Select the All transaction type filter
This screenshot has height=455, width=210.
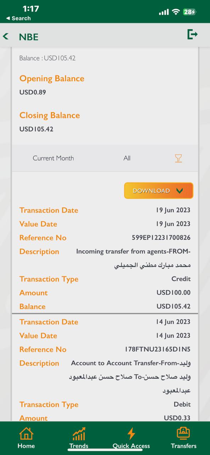pyautogui.click(x=127, y=158)
